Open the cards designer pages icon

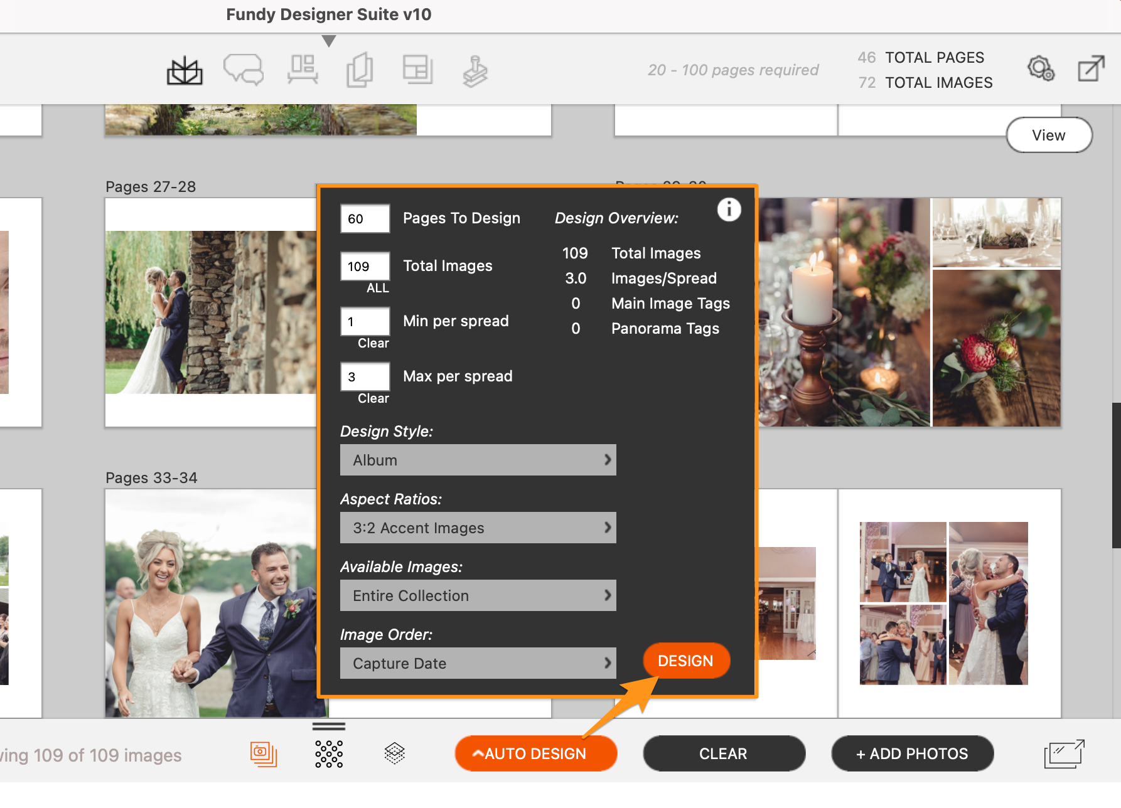pos(360,70)
